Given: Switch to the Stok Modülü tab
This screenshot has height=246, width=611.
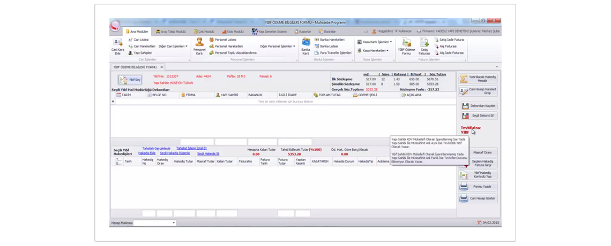Looking at the screenshot, I should (x=232, y=32).
